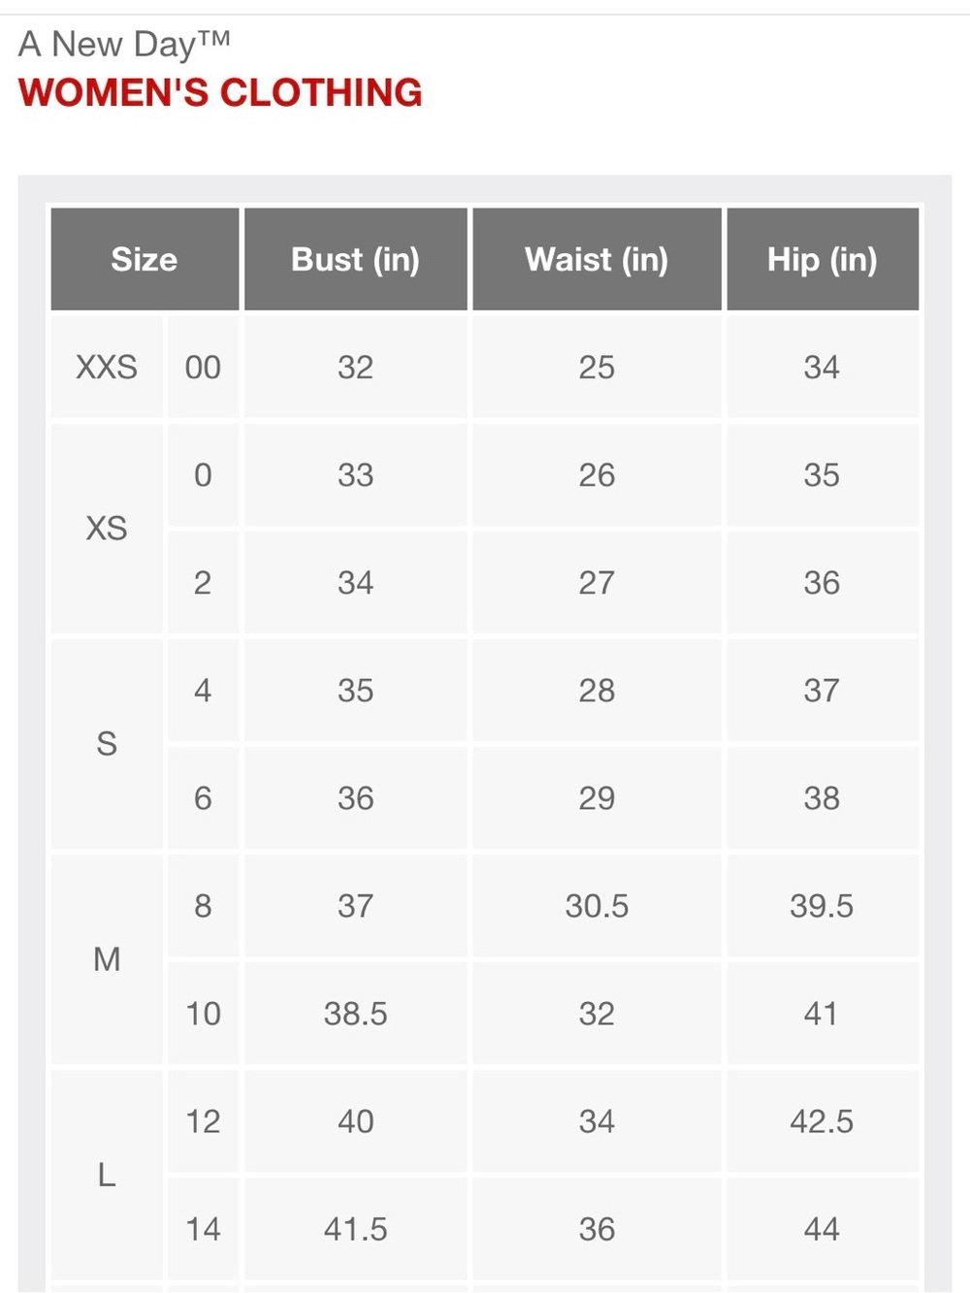The height and width of the screenshot is (1293, 970).
Task: Select the M size label cell
Action: click(x=107, y=959)
